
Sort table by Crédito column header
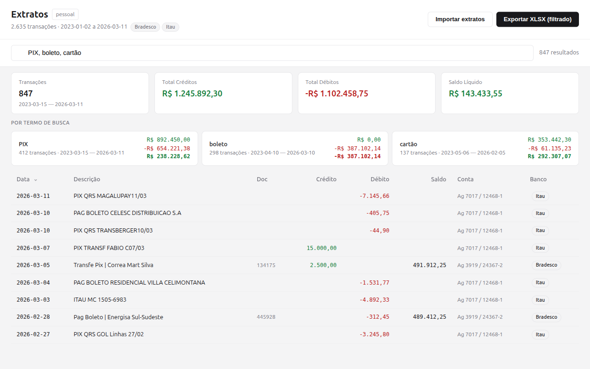tap(326, 179)
